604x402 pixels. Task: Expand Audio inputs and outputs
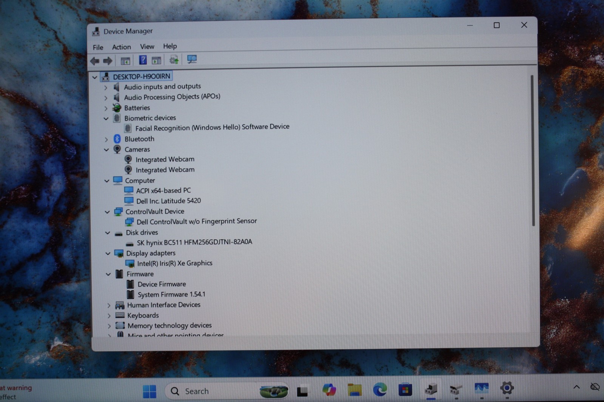tap(106, 88)
